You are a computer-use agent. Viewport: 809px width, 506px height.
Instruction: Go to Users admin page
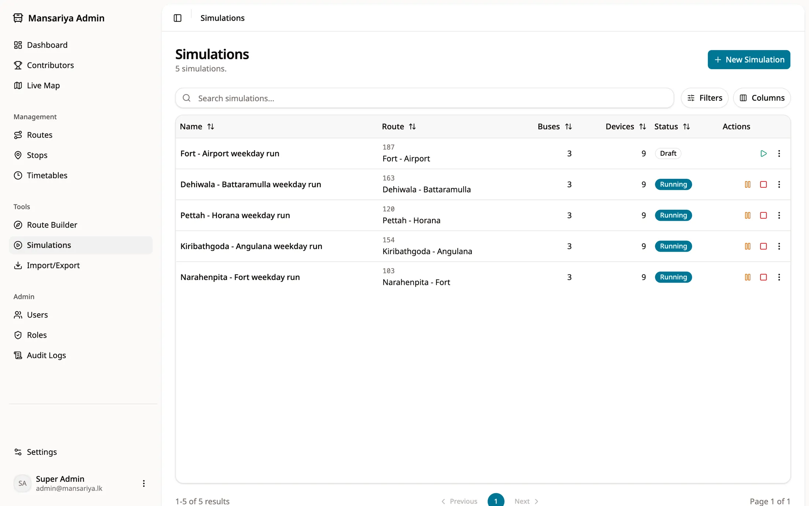click(81, 315)
